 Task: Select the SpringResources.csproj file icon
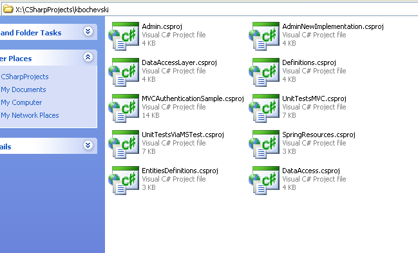point(265,144)
